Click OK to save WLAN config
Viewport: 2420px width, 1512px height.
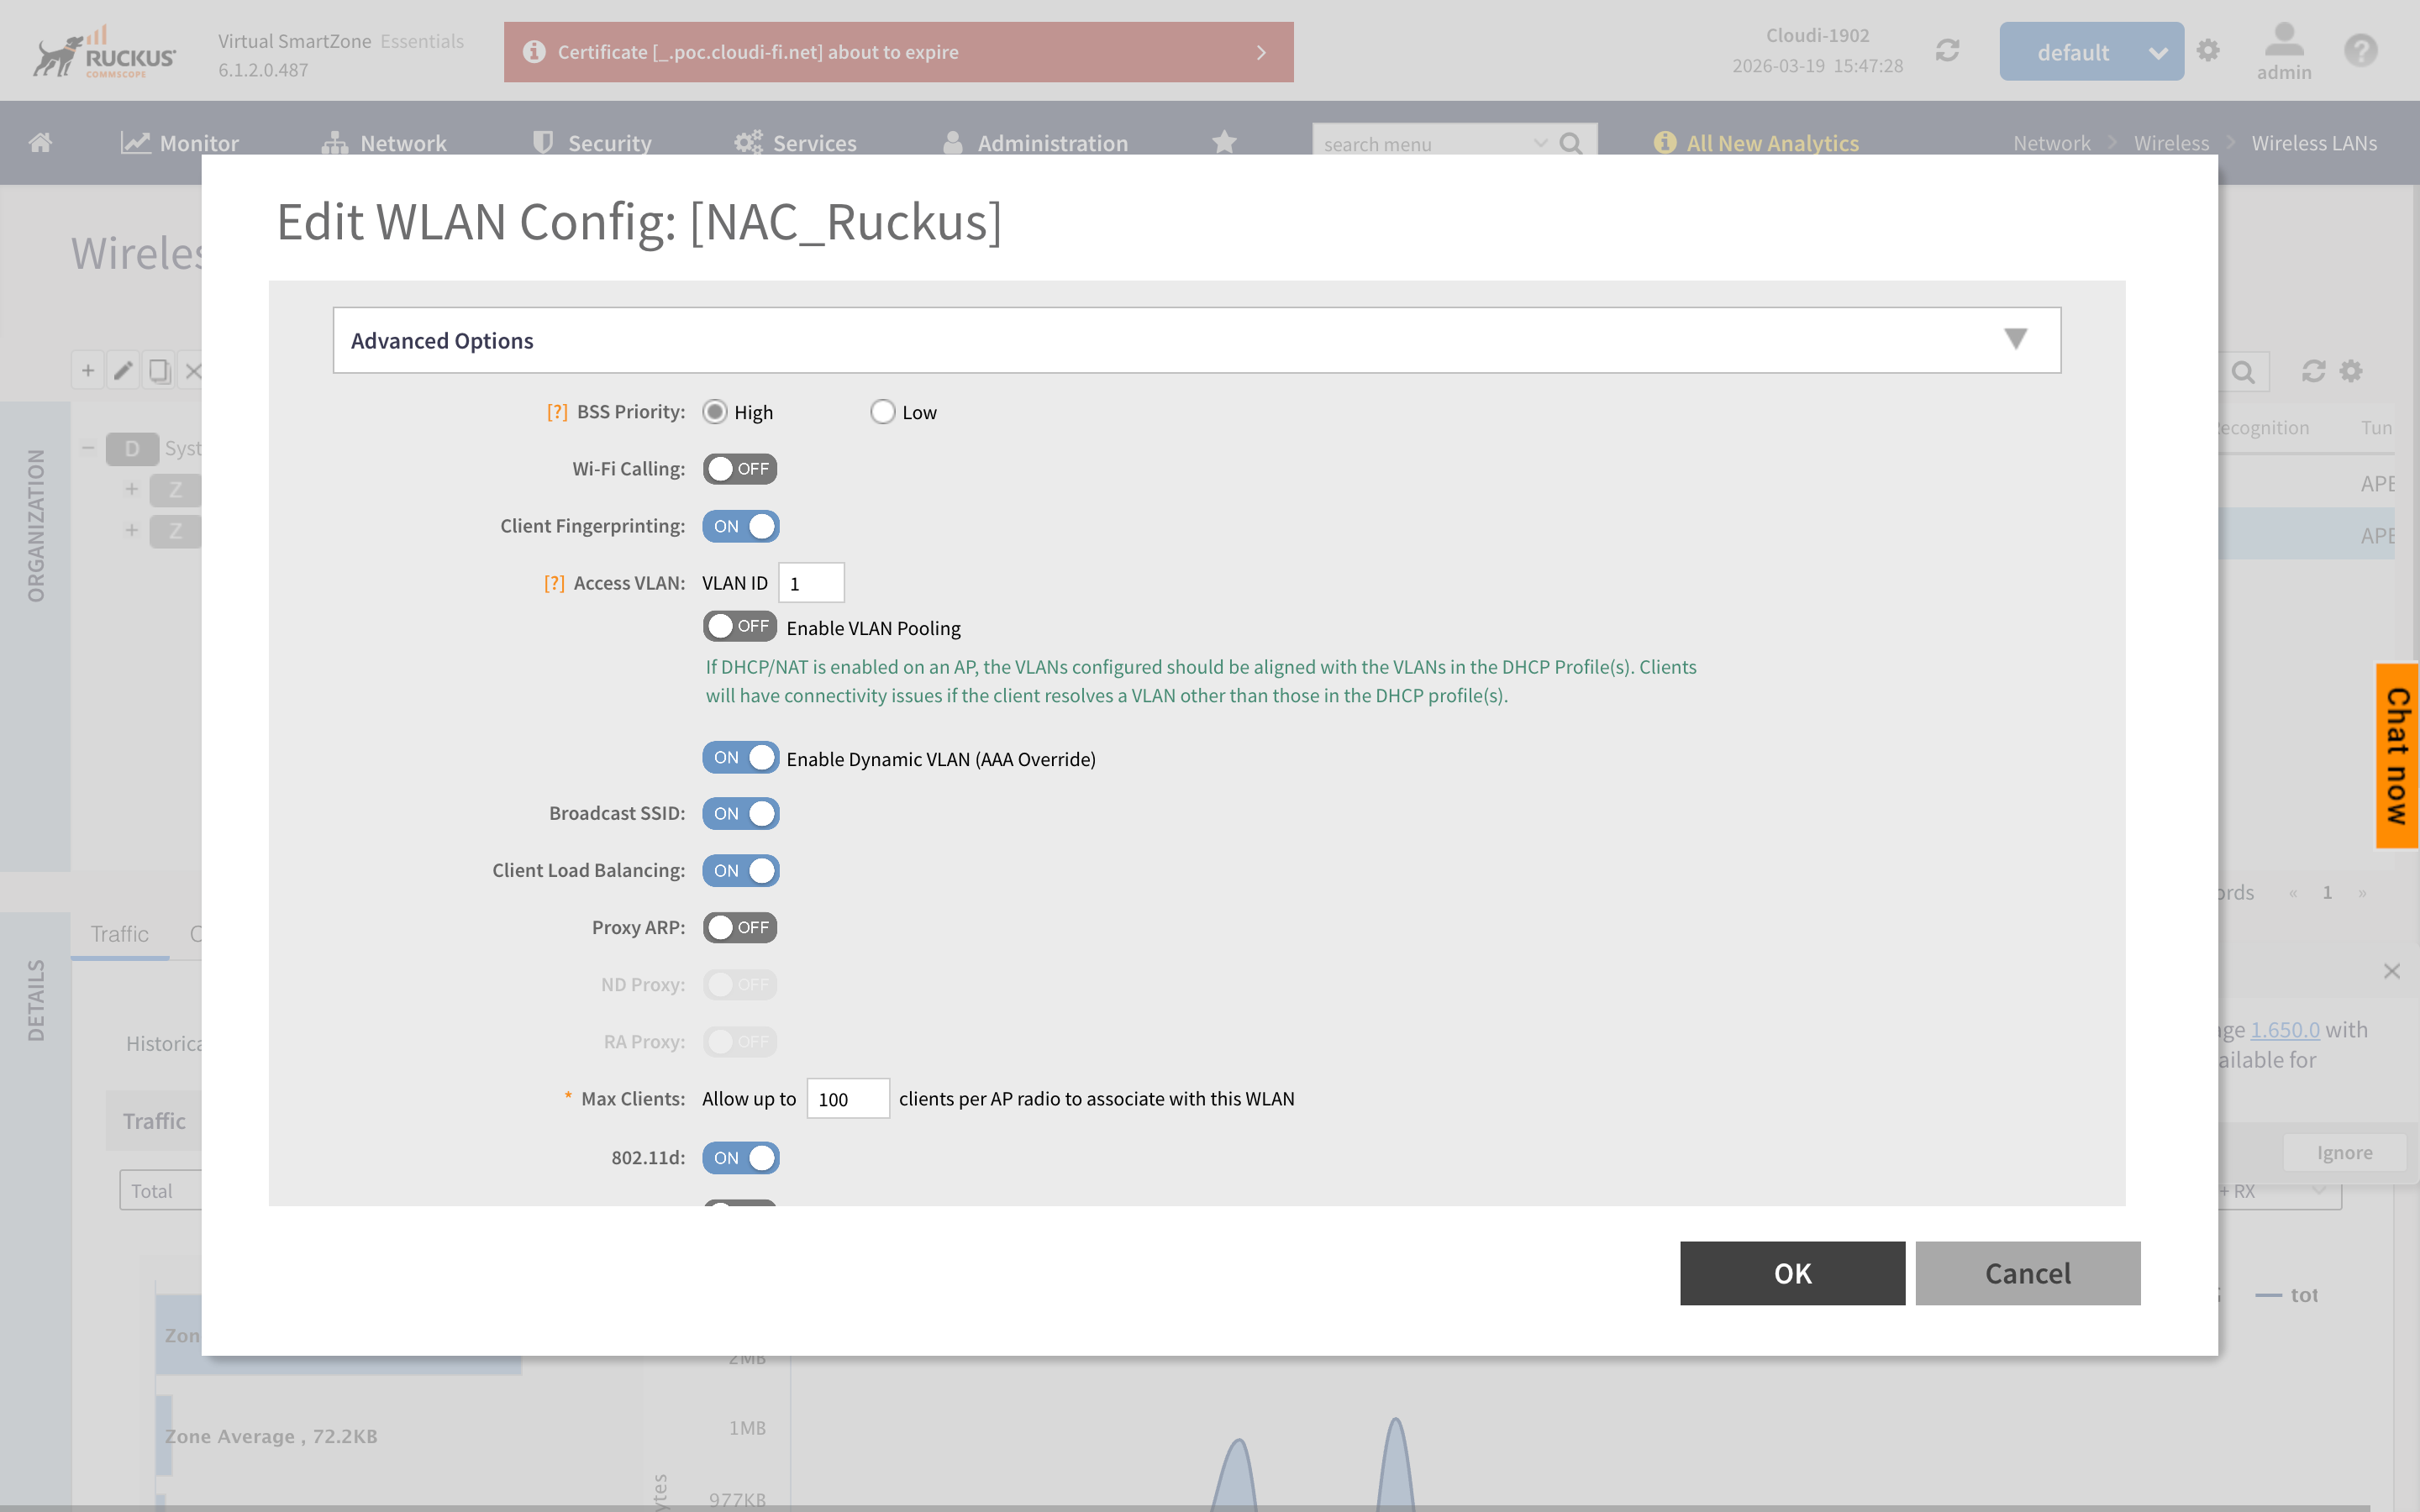coord(1792,1273)
